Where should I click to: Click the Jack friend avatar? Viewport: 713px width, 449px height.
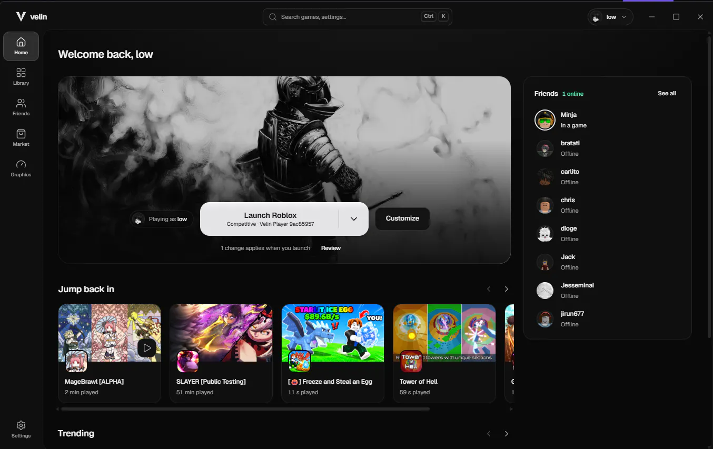tap(545, 262)
